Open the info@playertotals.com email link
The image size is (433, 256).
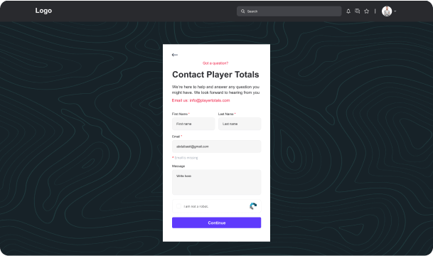pyautogui.click(x=210, y=100)
